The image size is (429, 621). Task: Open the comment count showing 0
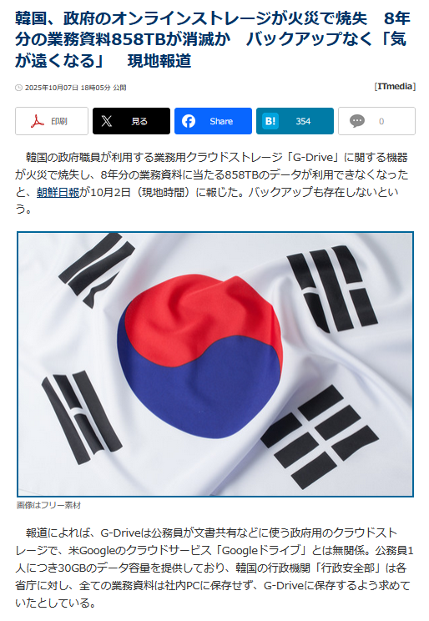click(x=381, y=121)
